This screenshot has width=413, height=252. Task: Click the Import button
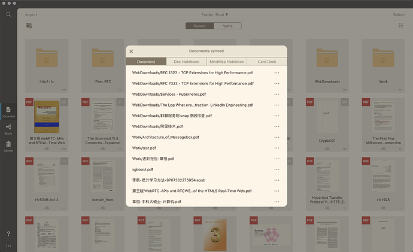pyautogui.click(x=31, y=15)
